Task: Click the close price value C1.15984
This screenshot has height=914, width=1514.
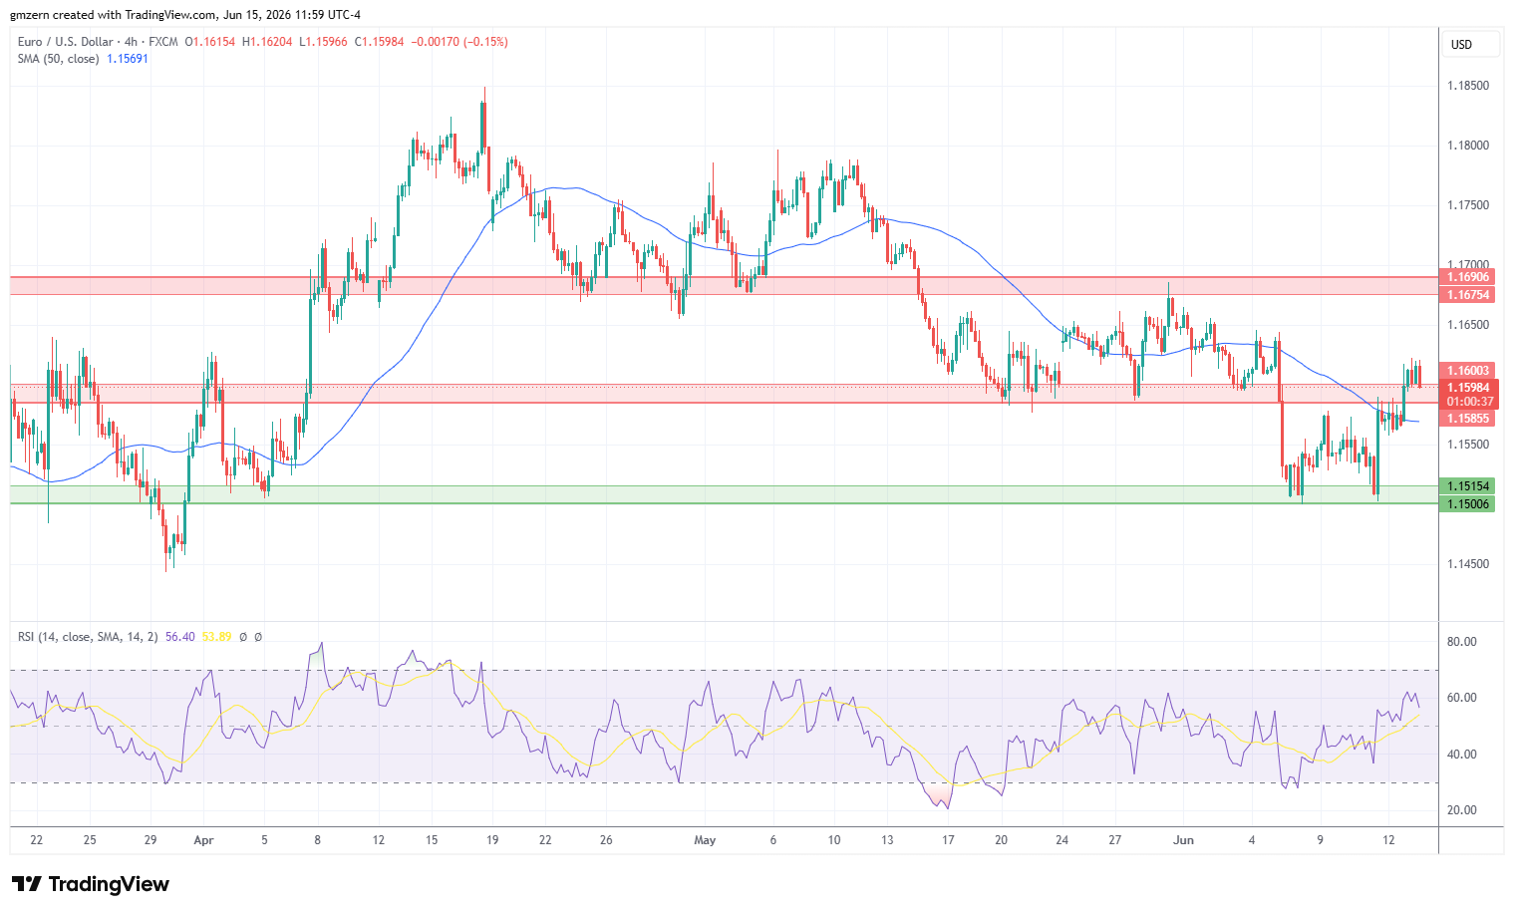Action: click(379, 42)
